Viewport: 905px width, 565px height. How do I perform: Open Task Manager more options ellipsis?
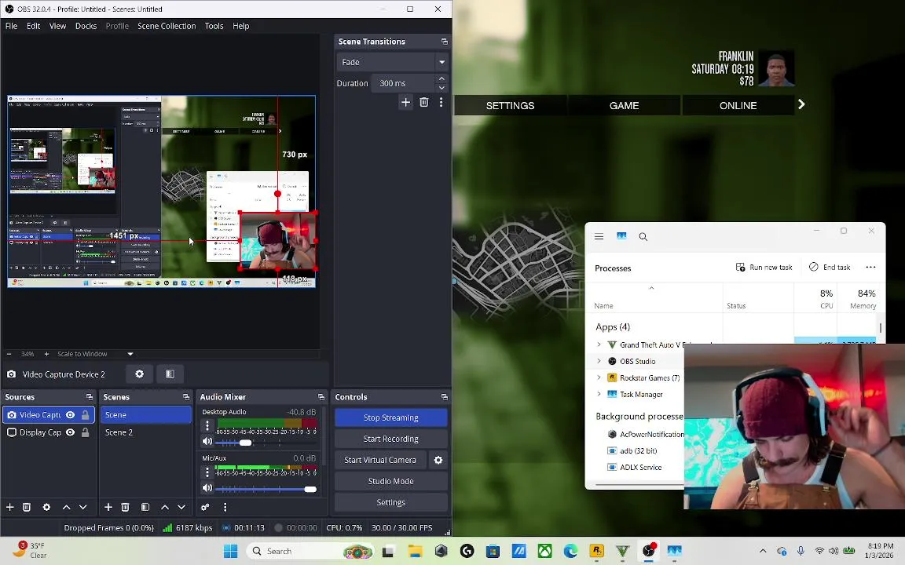[x=870, y=267]
